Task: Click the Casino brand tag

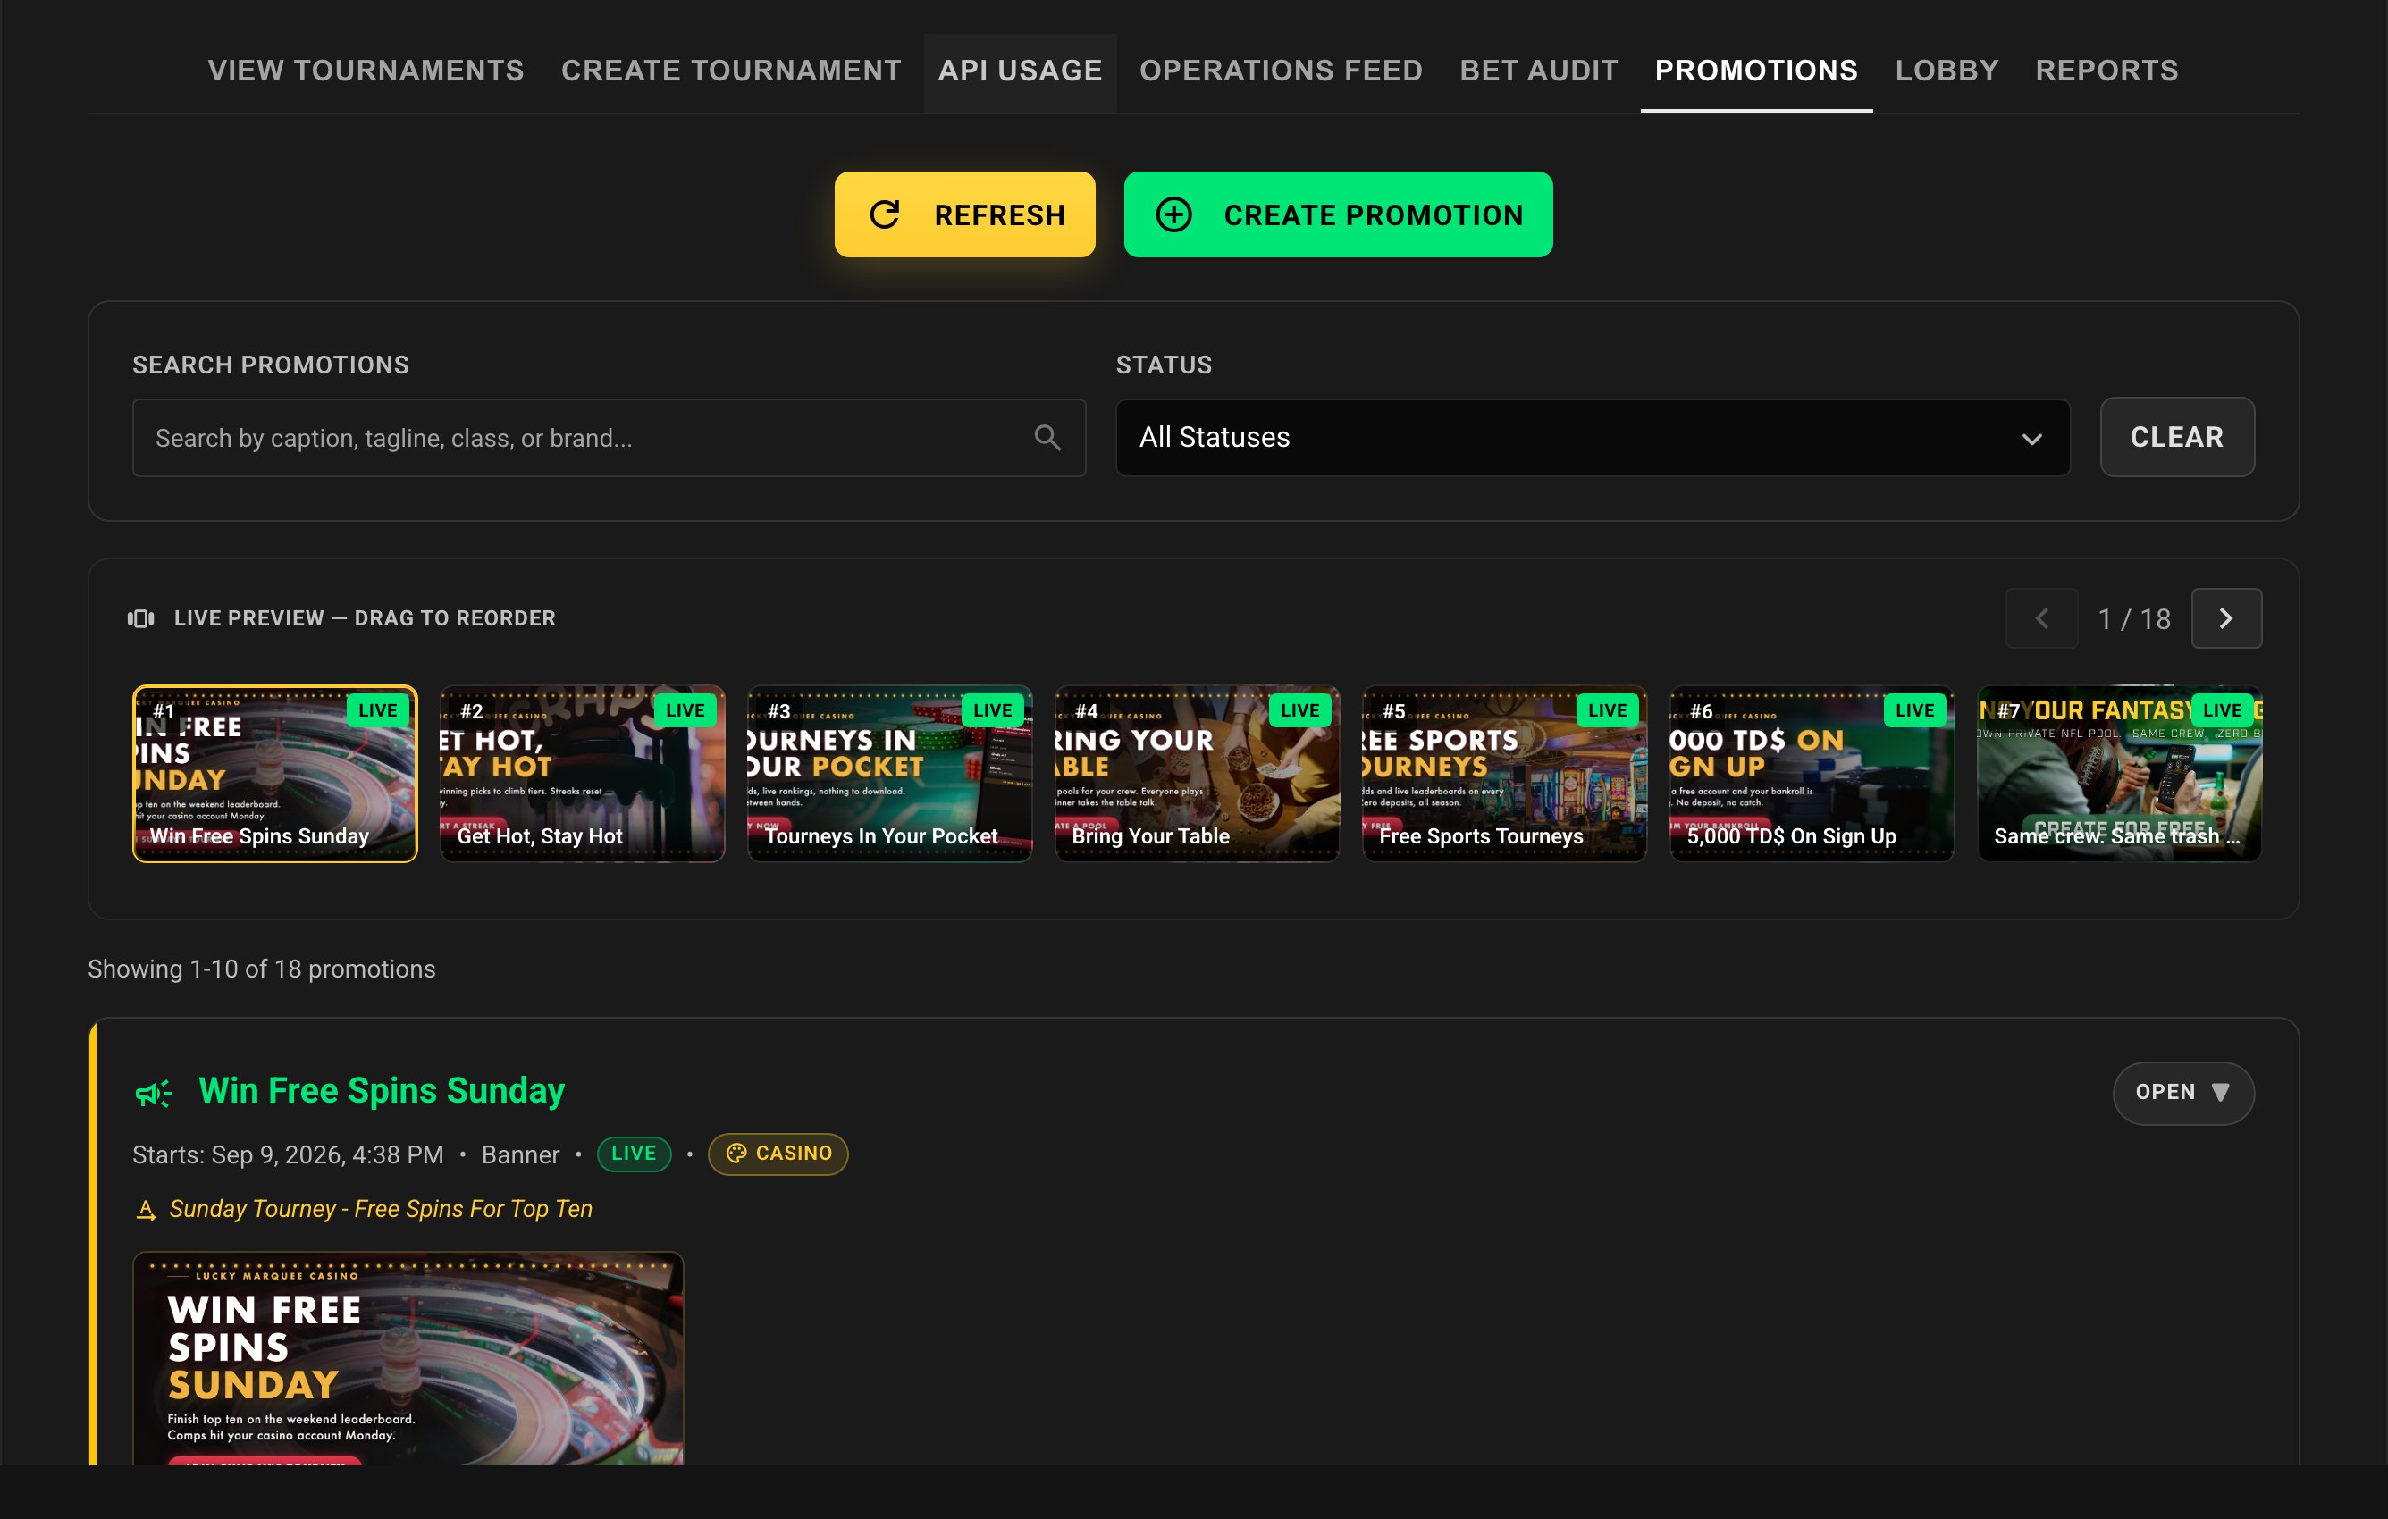Action: (778, 1154)
